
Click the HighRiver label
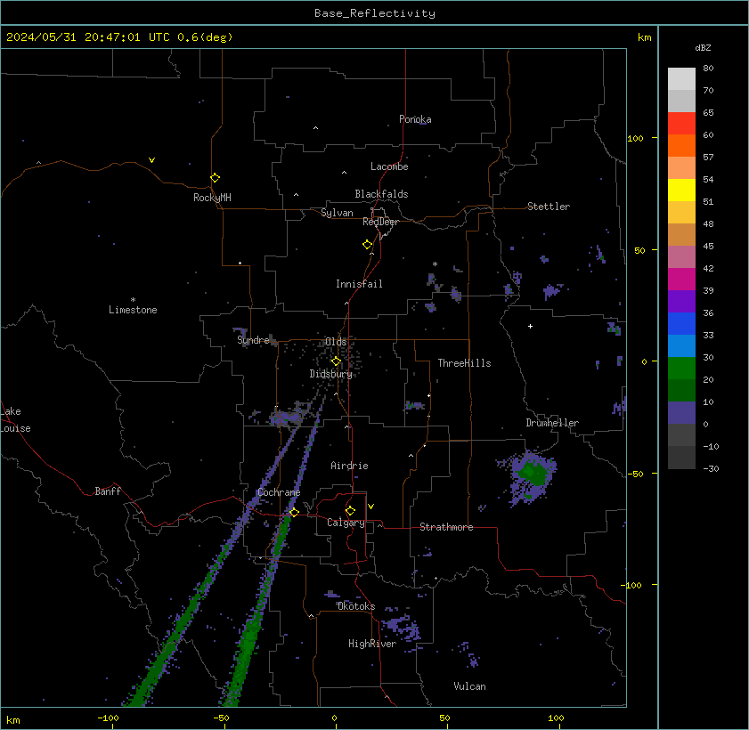(372, 644)
